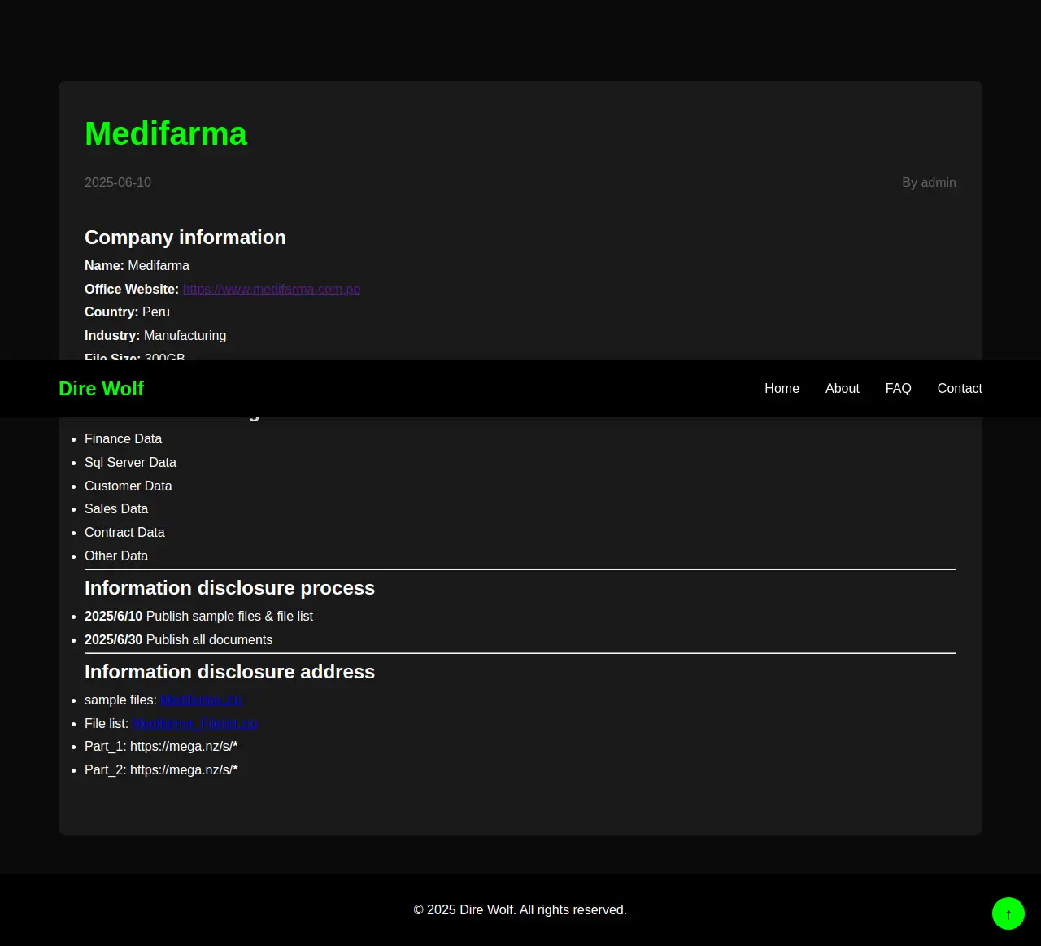Click the Finance Data list item
The width and height of the screenshot is (1041, 946).
click(x=123, y=439)
